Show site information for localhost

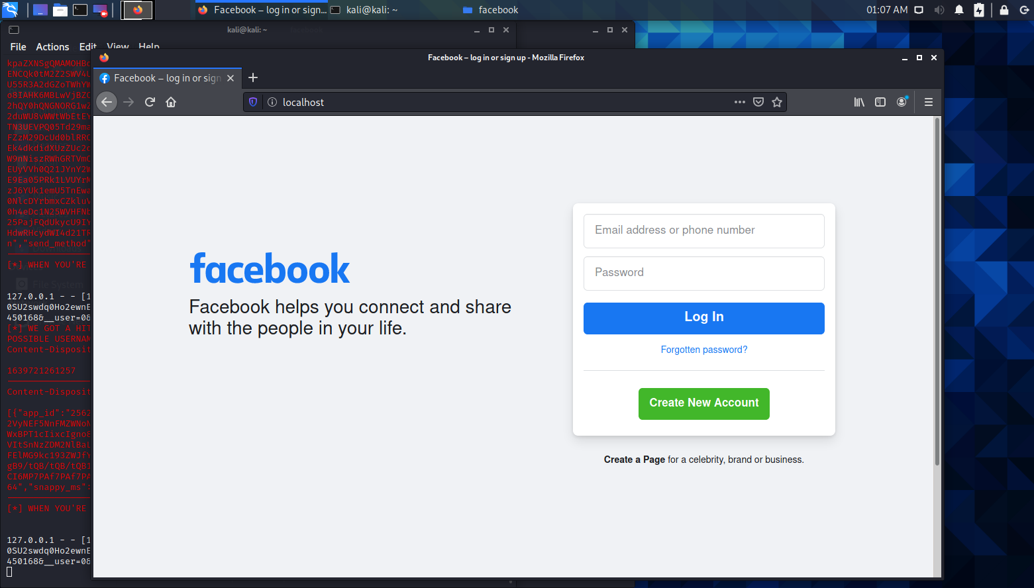pos(272,102)
